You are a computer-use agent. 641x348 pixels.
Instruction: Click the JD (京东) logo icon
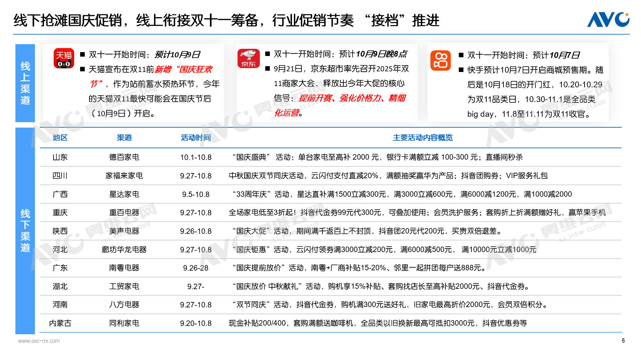(x=248, y=58)
